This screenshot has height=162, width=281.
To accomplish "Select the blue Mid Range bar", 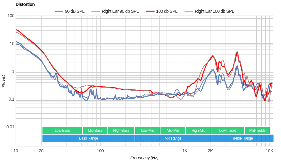I will [x=173, y=138].
